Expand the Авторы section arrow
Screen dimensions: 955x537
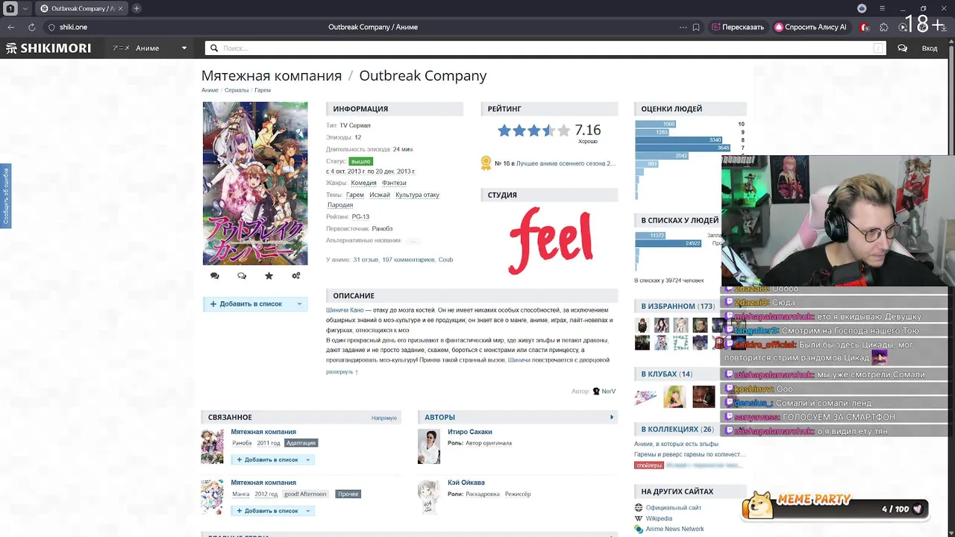coord(612,417)
